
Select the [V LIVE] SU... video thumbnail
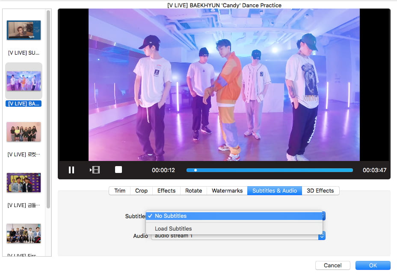pyautogui.click(x=24, y=30)
